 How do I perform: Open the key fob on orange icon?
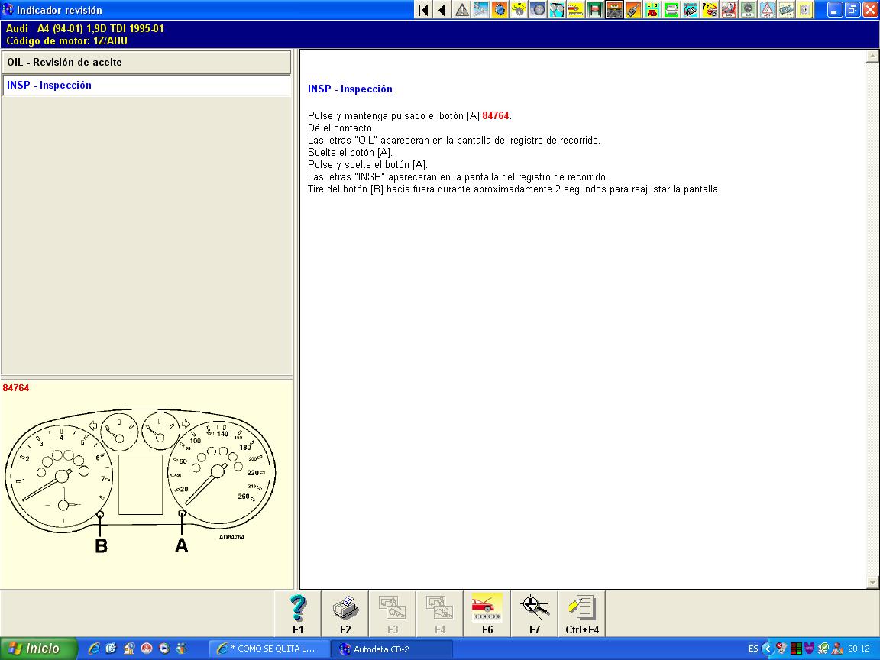click(x=633, y=9)
